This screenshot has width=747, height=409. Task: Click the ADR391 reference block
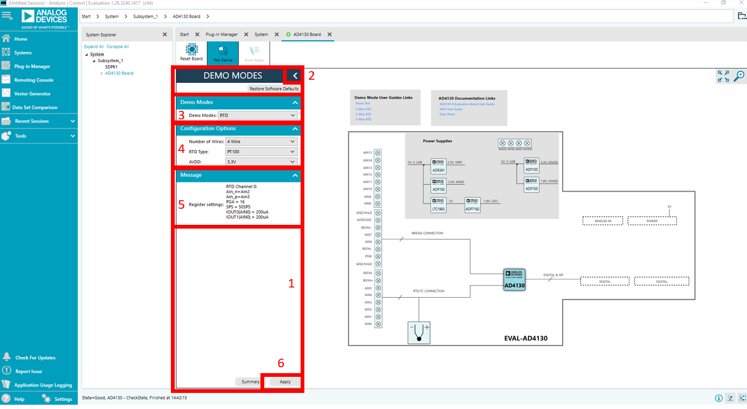point(438,166)
